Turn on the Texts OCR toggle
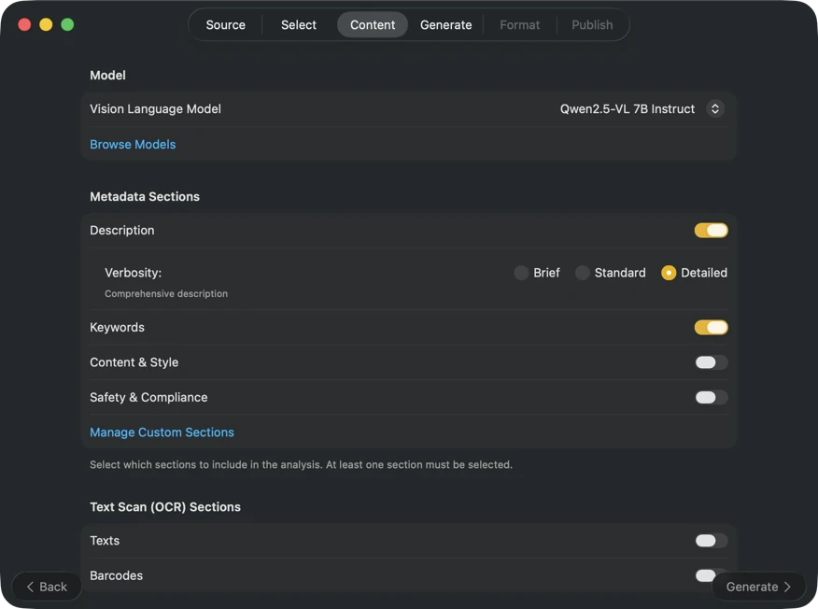The image size is (818, 609). (711, 540)
